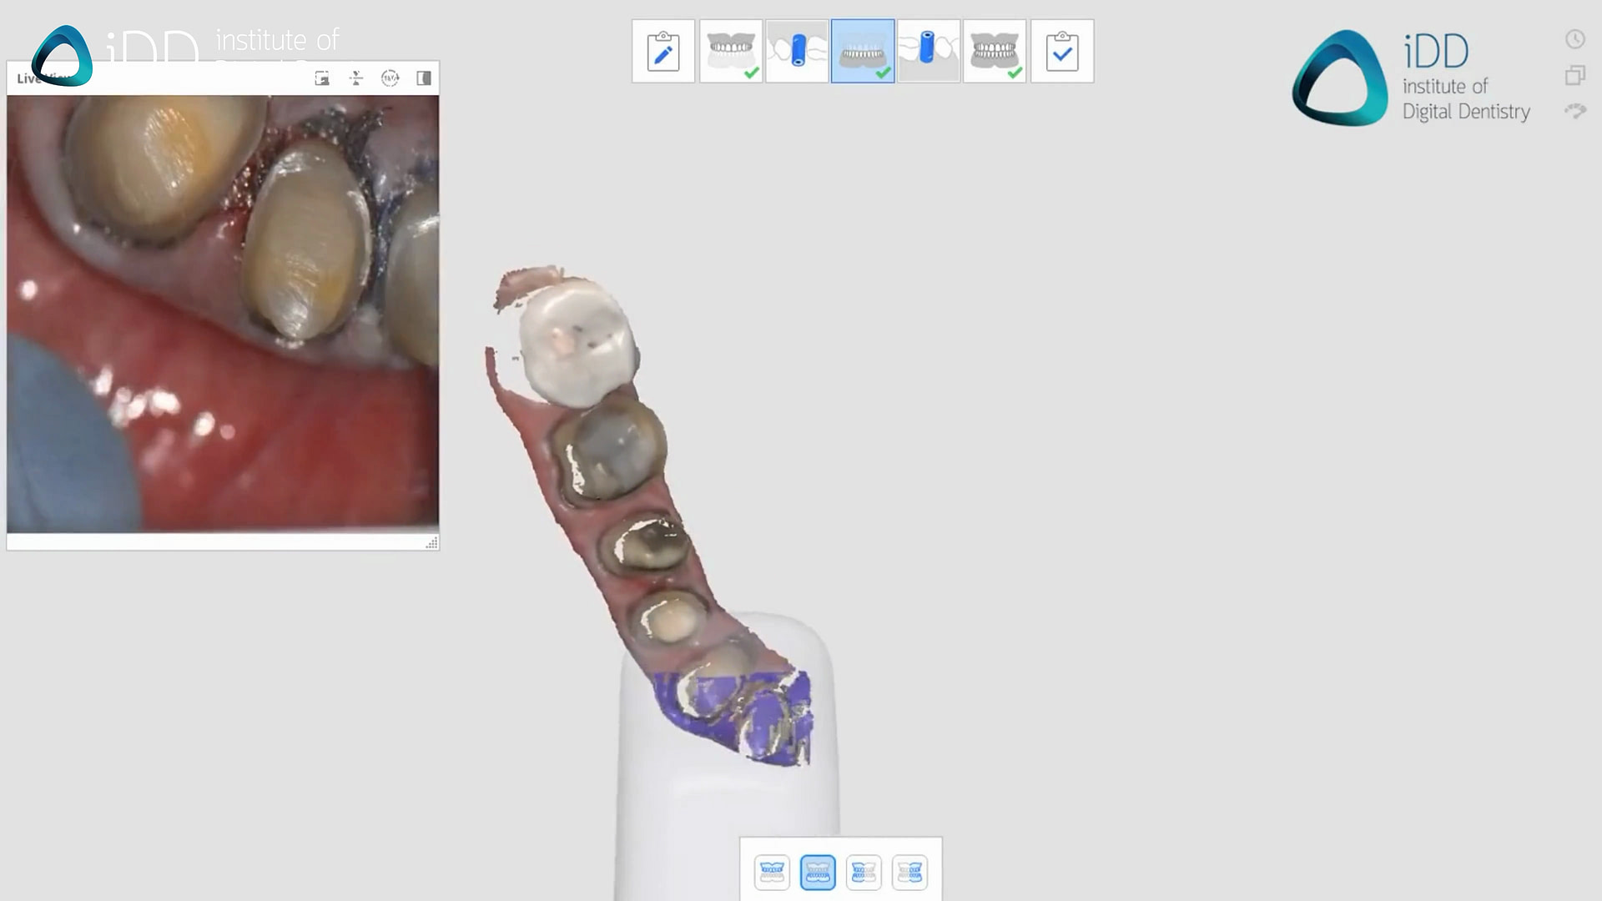1602x901 pixels.
Task: Open the mandible scanbody scan stage
Action: (929, 51)
